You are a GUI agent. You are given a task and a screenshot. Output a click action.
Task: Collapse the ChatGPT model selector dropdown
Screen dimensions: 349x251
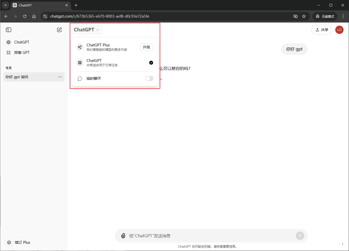(87, 30)
